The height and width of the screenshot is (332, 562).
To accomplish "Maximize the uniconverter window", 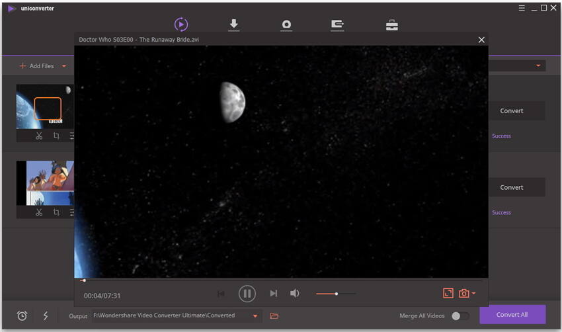I will coord(543,8).
